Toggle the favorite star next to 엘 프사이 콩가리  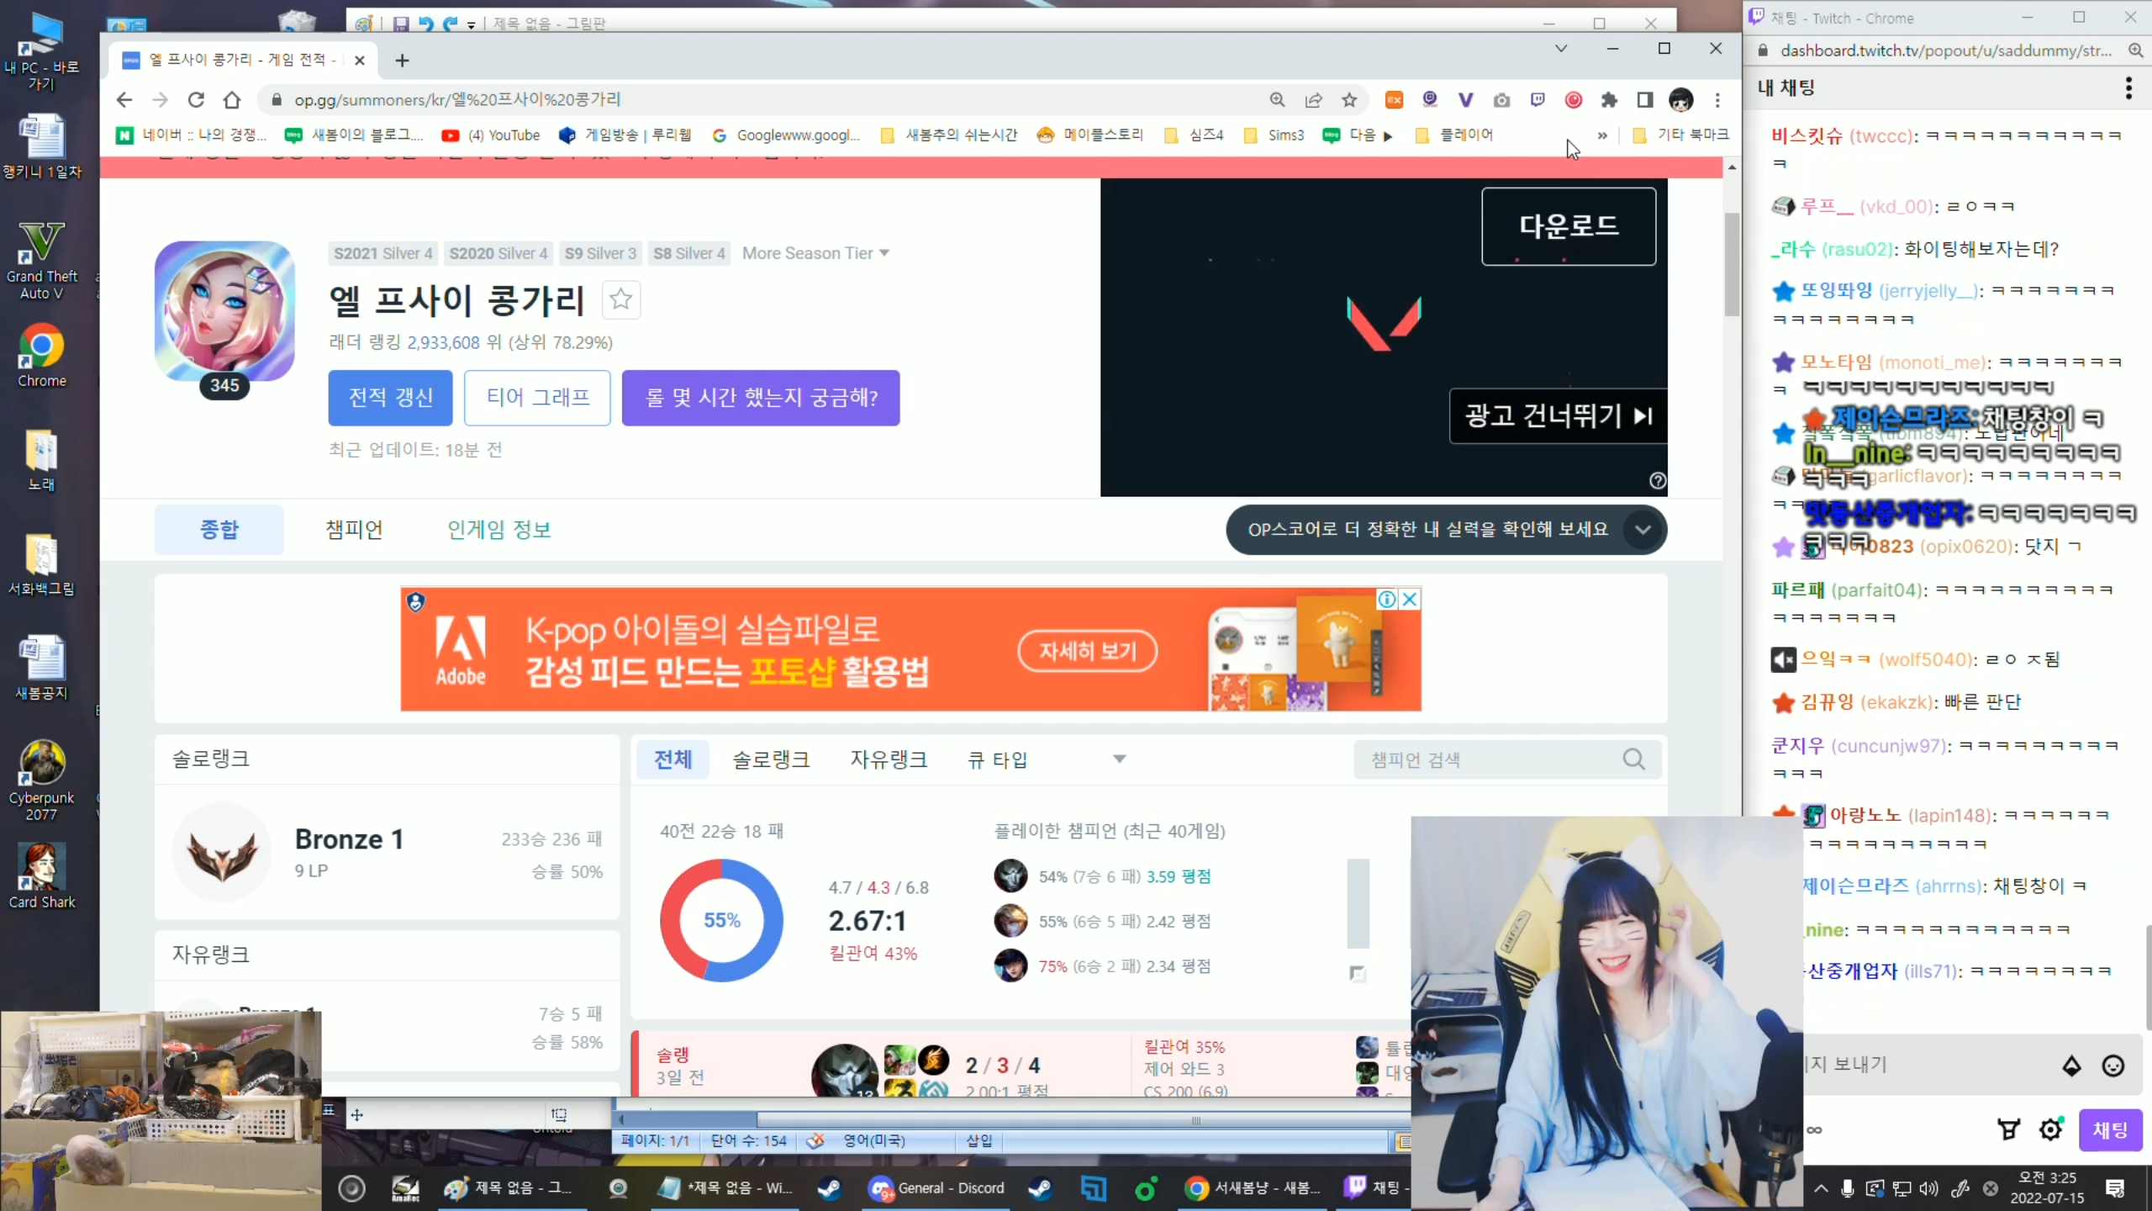621,299
